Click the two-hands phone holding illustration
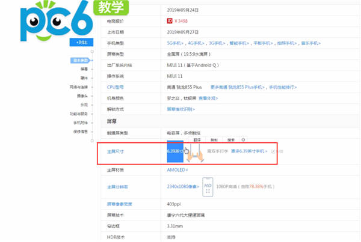 195,154
